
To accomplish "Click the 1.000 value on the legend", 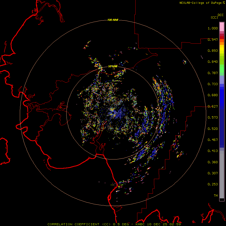I will point(213,28).
